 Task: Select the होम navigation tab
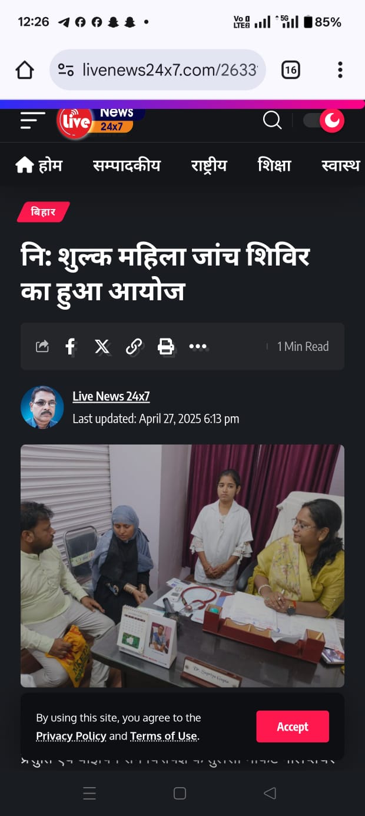tap(39, 165)
